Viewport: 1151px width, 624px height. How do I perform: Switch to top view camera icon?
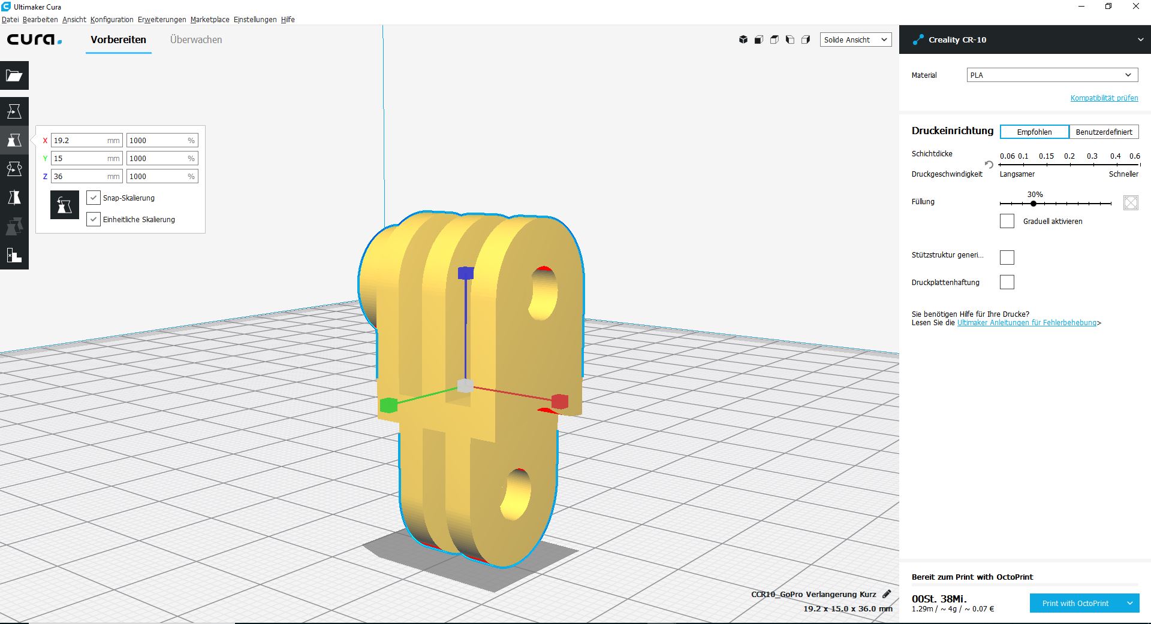point(775,40)
